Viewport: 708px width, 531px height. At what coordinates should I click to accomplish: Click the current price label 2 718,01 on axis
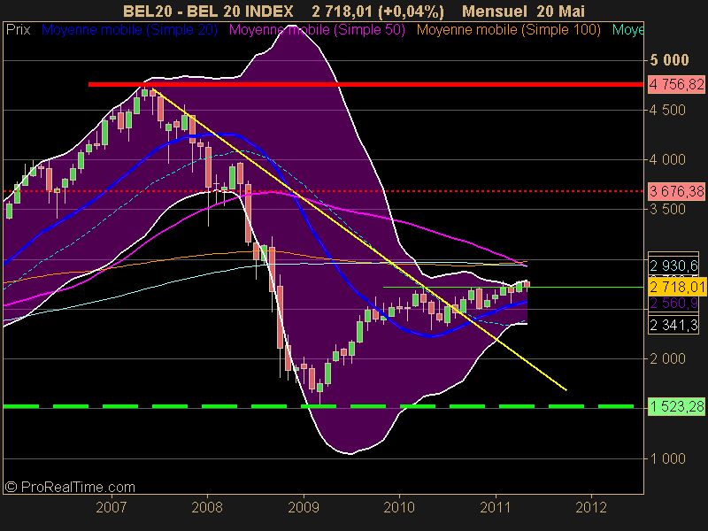(x=677, y=287)
